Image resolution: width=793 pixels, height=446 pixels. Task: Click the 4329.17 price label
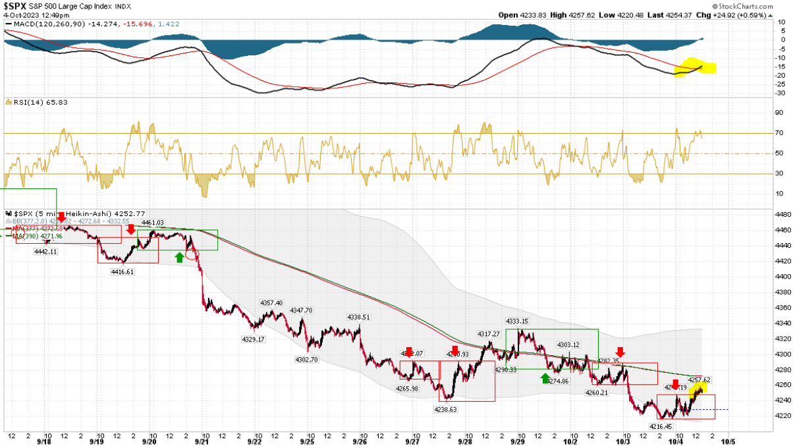pyautogui.click(x=253, y=339)
